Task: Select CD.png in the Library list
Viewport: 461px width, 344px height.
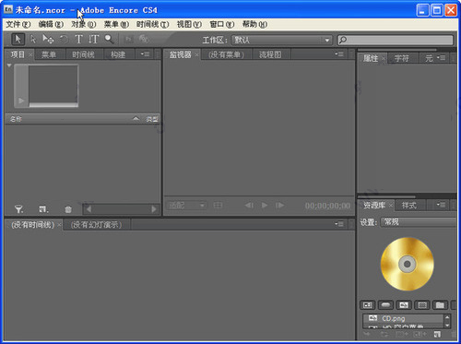Action: [x=403, y=318]
